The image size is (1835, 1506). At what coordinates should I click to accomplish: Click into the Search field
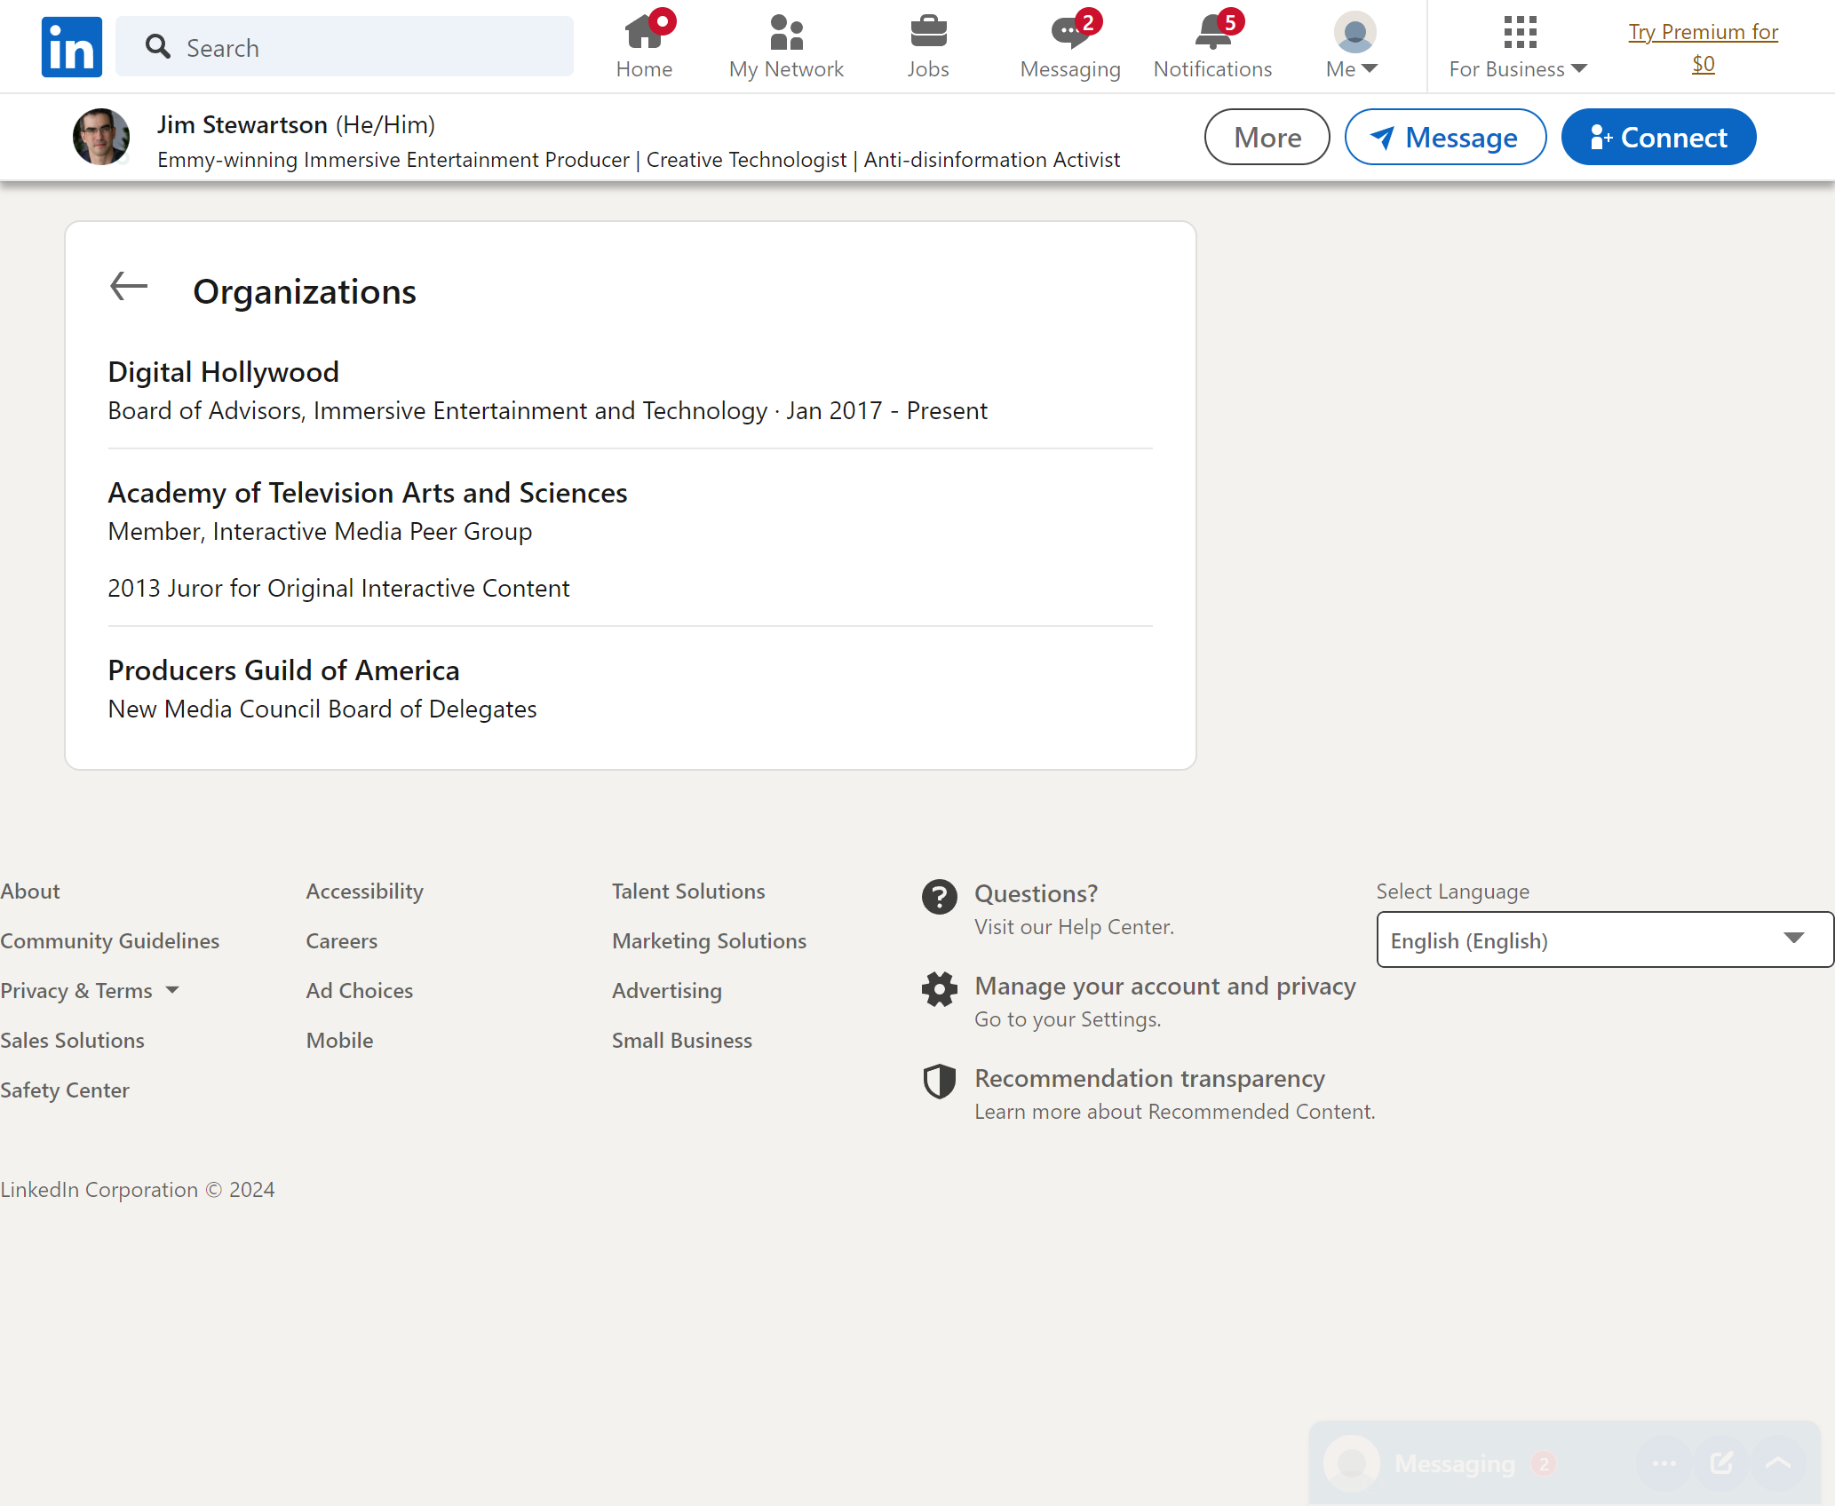345,46
